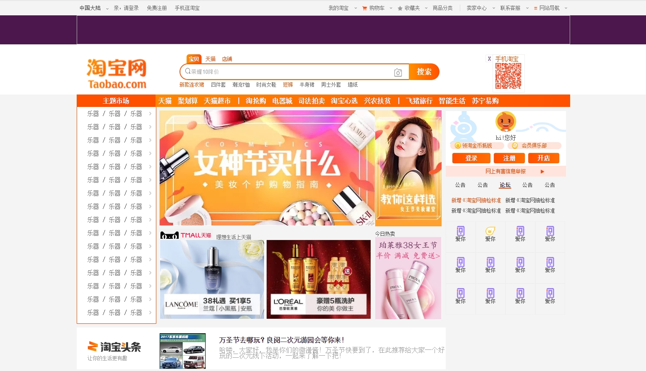
Task: Open the 万圣节去哪玩 headline article
Action: click(282, 340)
